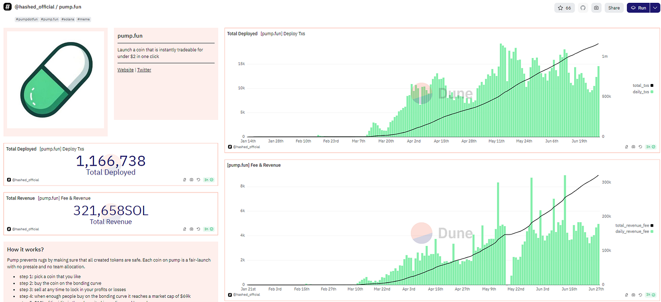The height and width of the screenshot is (302, 661).
Task: Click the top camera screenshot icon
Action: 597,8
